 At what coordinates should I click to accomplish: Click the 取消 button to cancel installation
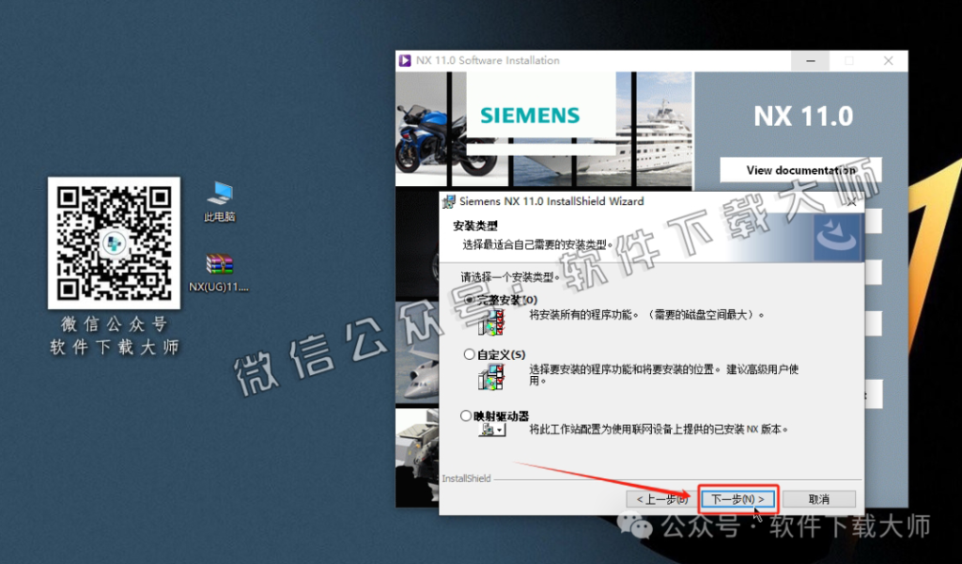818,499
